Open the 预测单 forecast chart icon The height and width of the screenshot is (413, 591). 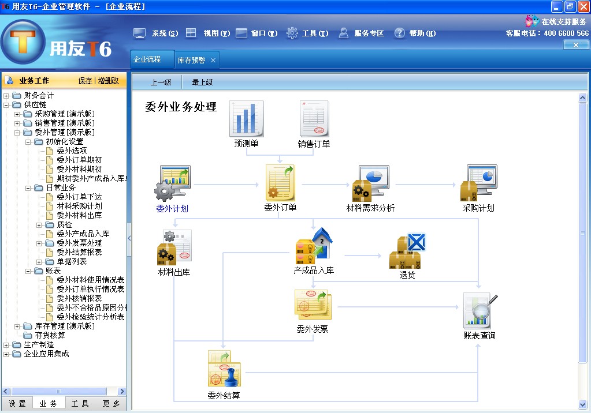click(x=247, y=119)
